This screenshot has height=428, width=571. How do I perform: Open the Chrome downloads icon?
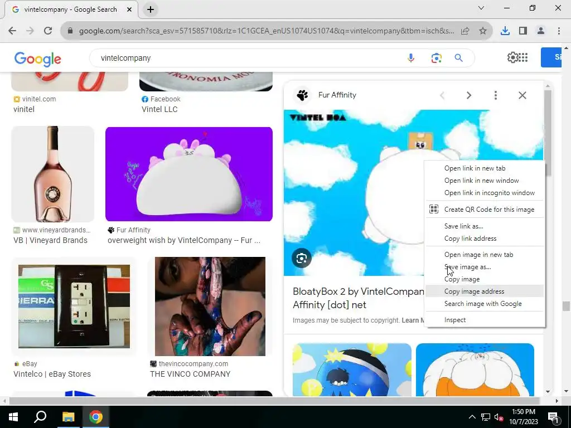coord(505,31)
